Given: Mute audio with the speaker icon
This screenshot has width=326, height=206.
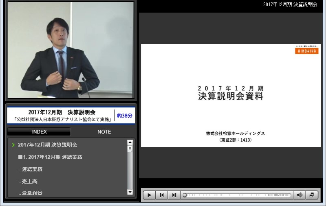Looking at the screenshot, I should coord(300,195).
